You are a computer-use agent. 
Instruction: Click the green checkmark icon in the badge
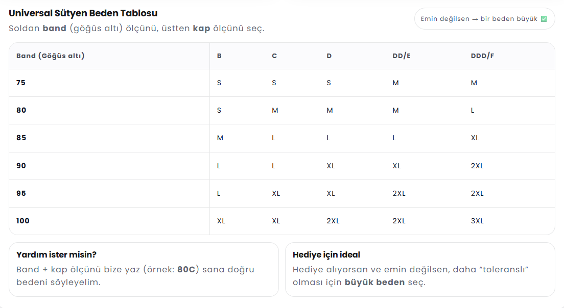544,19
